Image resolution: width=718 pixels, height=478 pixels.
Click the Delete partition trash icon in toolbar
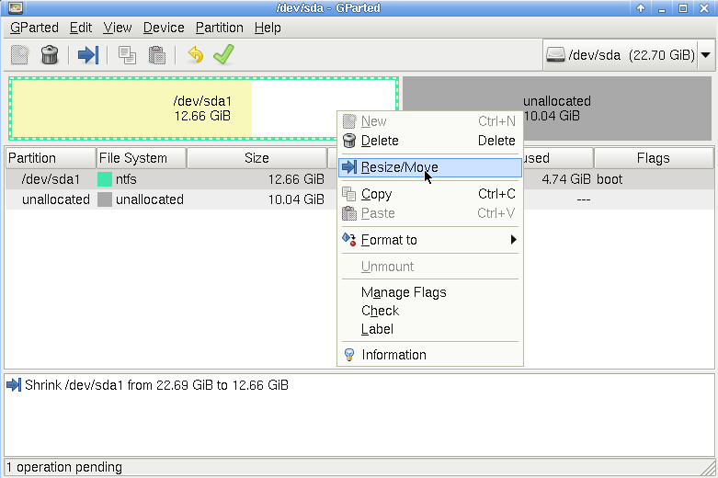(50, 55)
